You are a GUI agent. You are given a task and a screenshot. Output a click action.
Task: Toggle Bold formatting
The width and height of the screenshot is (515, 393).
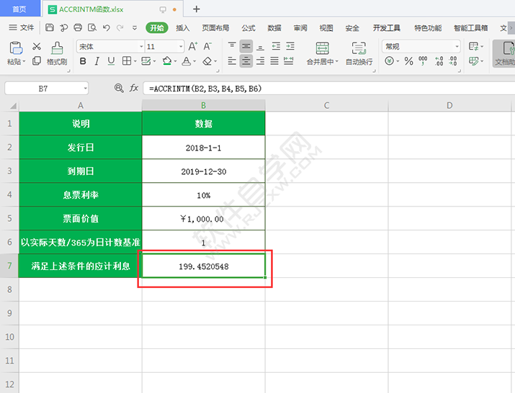point(83,62)
